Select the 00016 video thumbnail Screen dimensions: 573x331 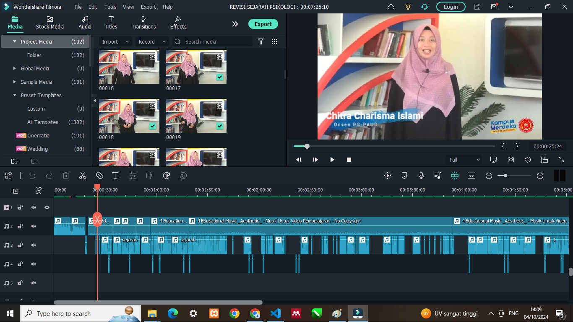click(129, 67)
